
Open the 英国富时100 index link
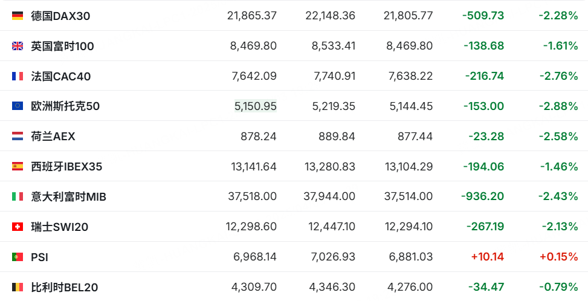pyautogui.click(x=62, y=46)
